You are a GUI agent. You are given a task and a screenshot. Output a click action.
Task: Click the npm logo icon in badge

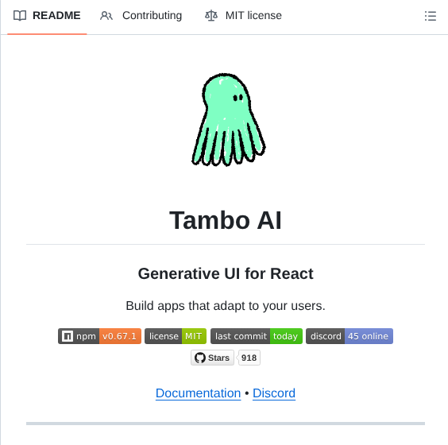tap(68, 336)
